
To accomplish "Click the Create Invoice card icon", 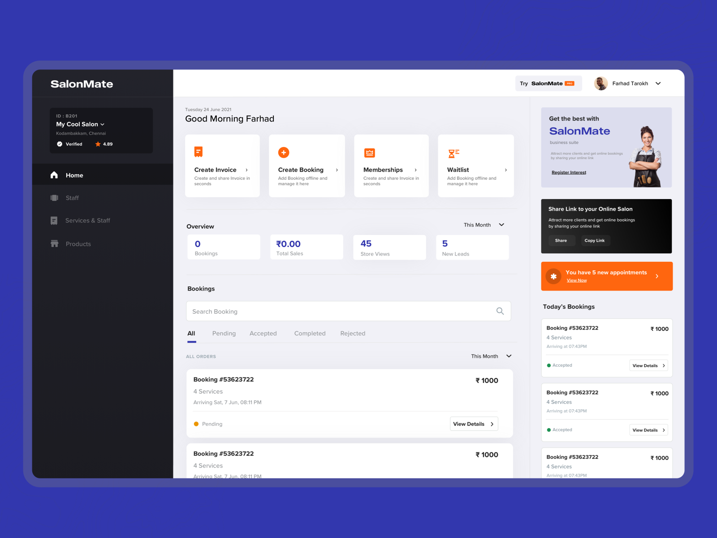I will click(199, 152).
